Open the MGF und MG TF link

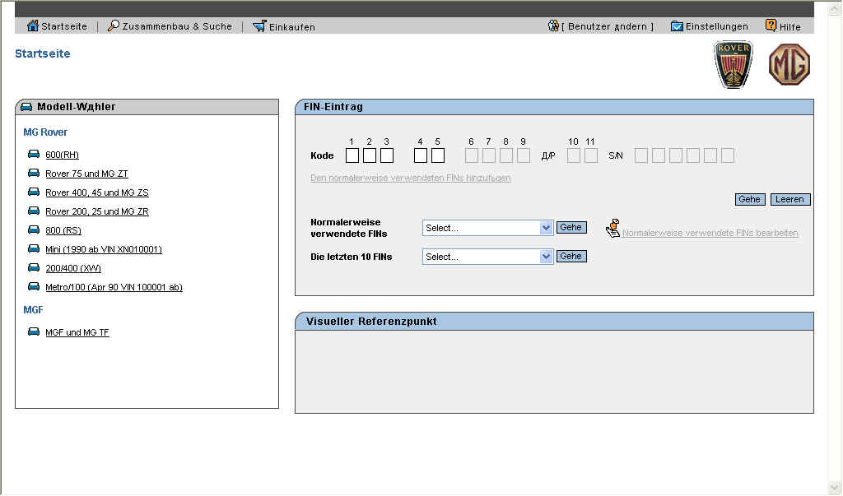[77, 332]
